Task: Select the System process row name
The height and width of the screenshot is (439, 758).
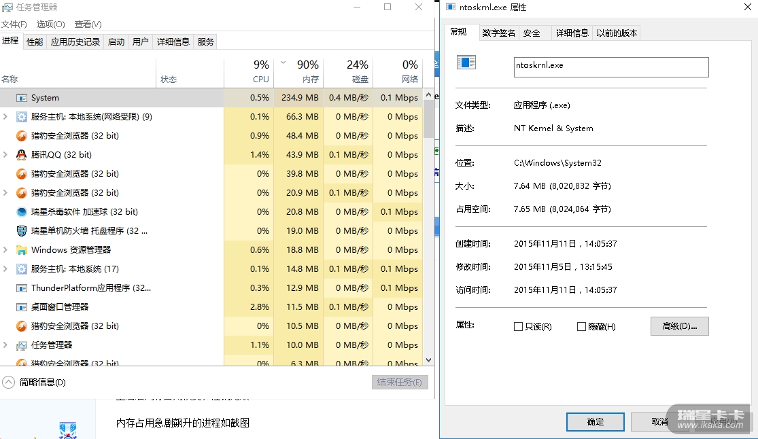Action: click(45, 98)
